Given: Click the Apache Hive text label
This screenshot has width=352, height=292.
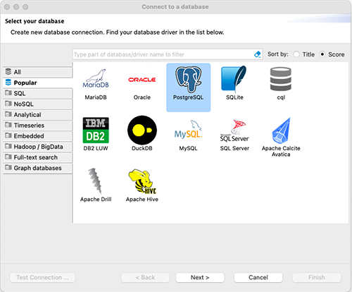Looking at the screenshot, I should (142, 200).
